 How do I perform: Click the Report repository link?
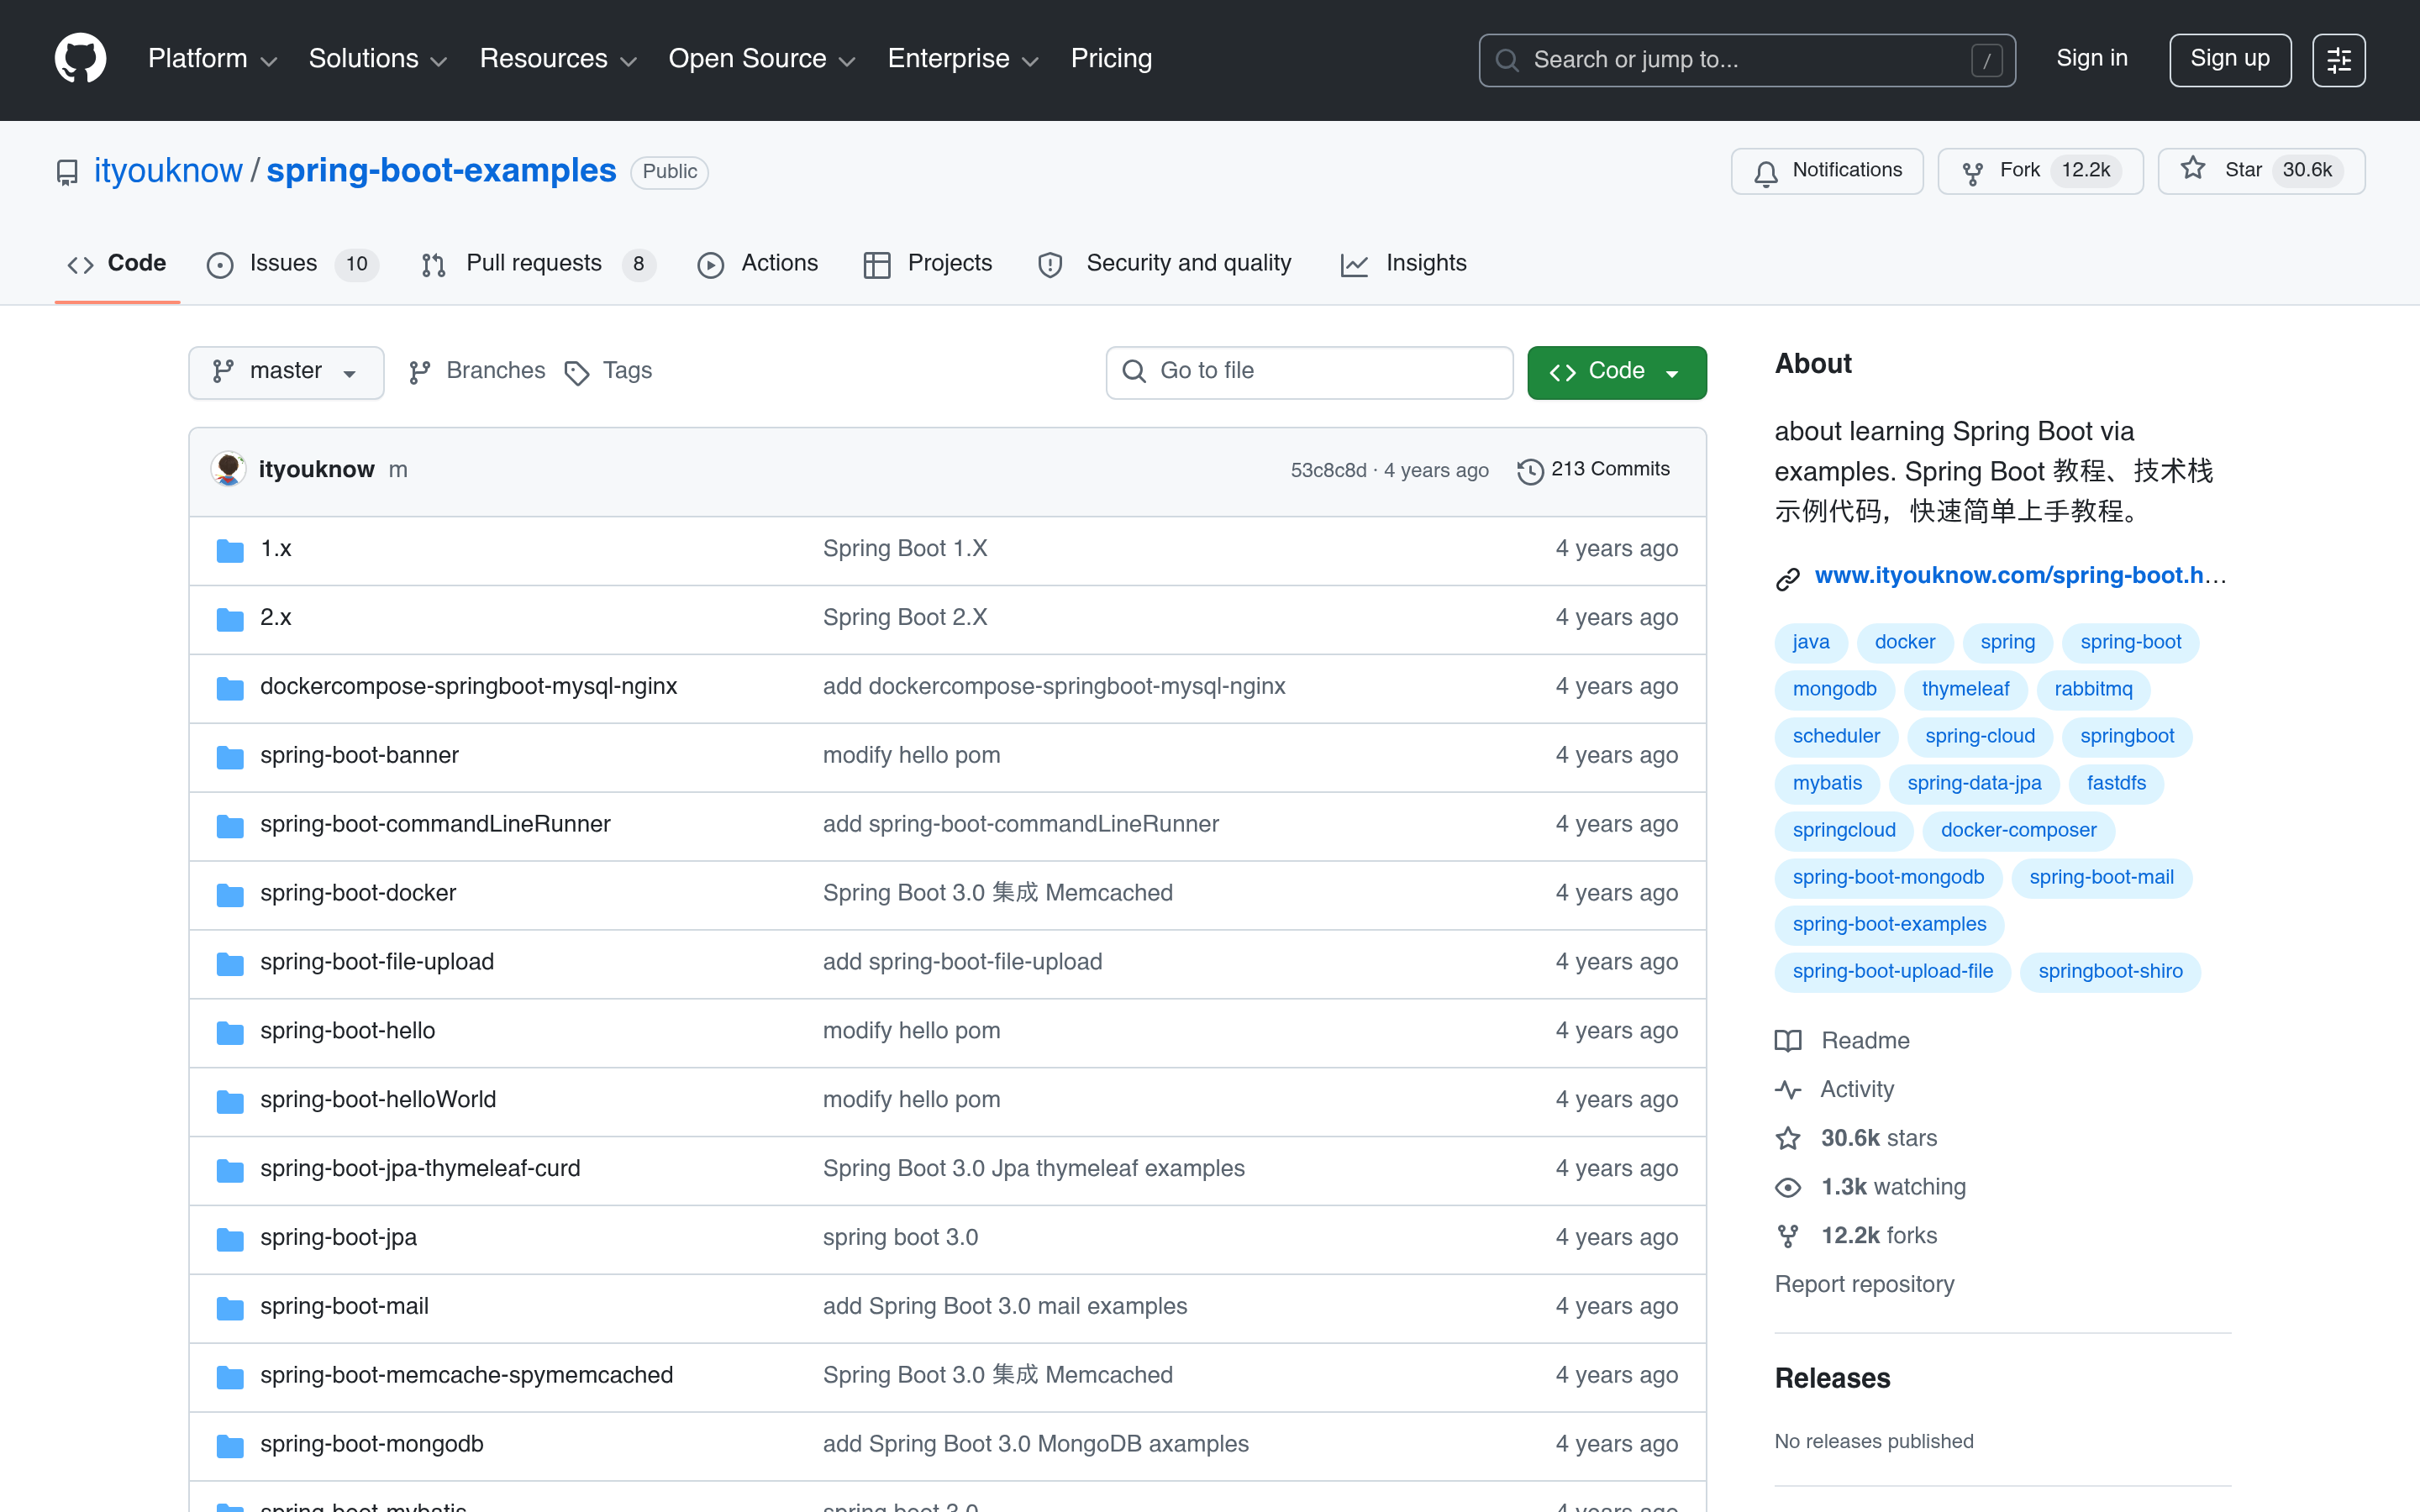(1864, 1284)
